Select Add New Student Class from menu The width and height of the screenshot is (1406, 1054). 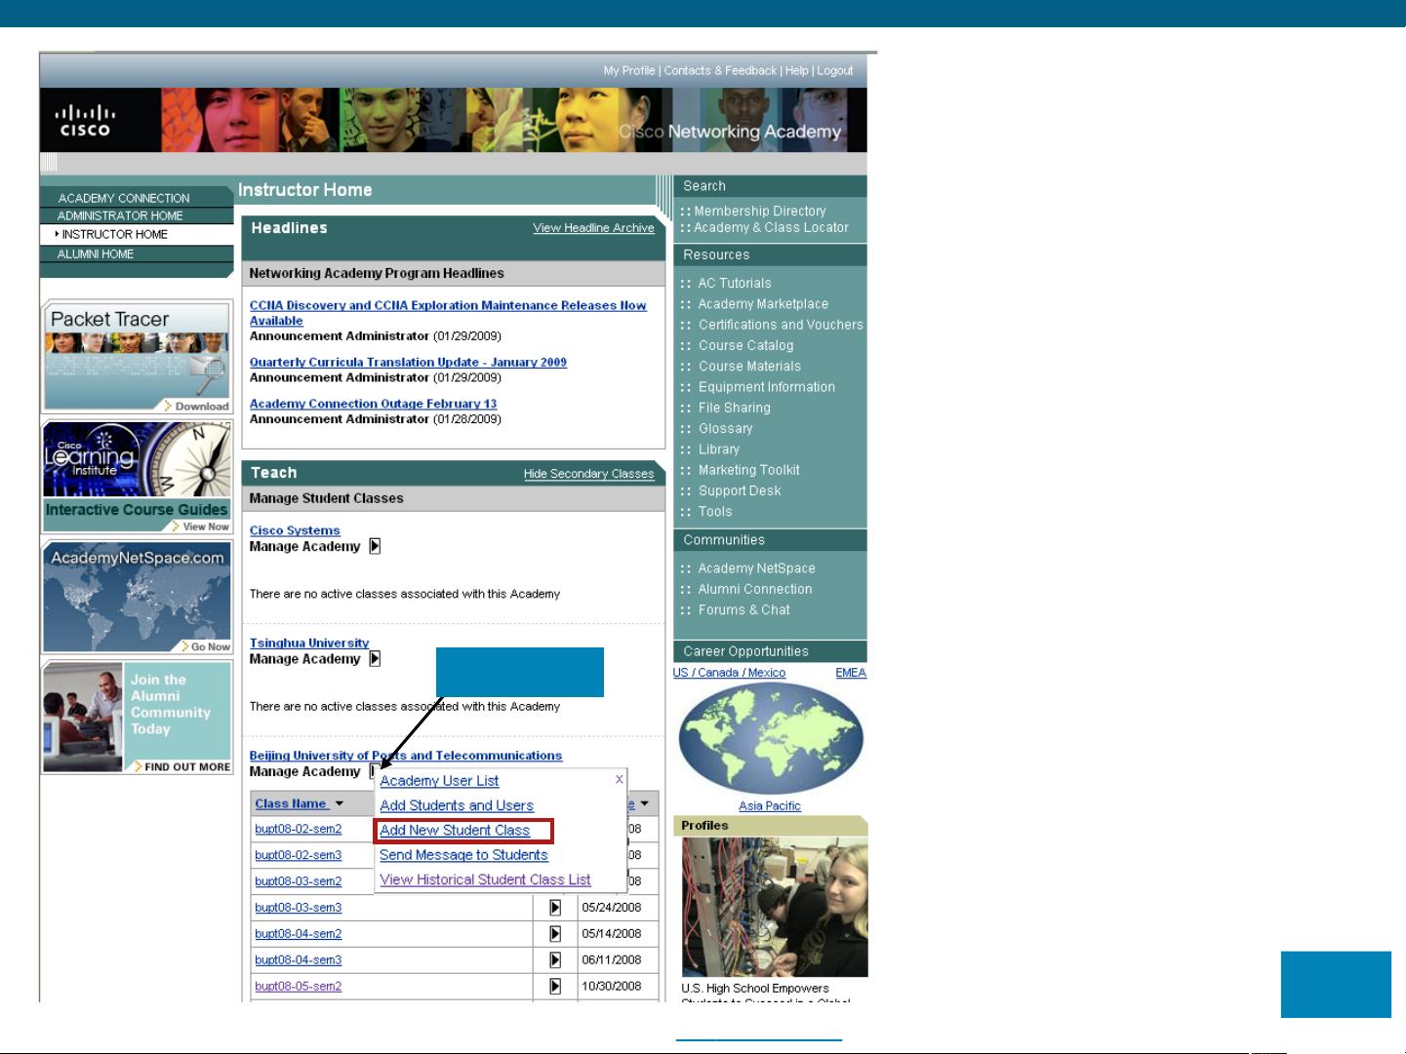(x=455, y=831)
